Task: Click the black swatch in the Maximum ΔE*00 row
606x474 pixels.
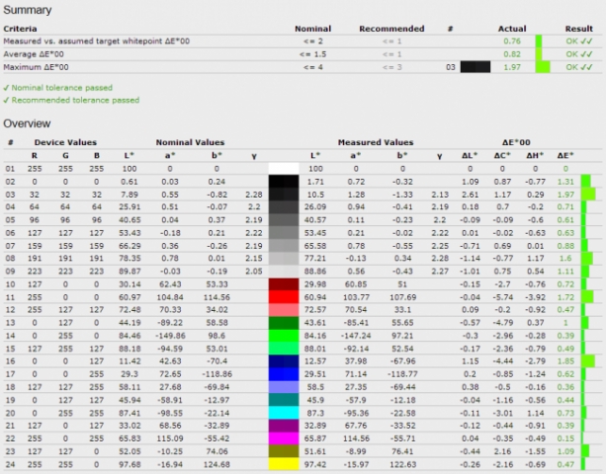Action: tap(475, 66)
